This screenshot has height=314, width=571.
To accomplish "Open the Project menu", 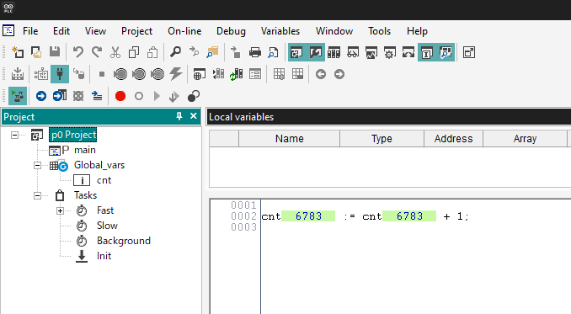I will pyautogui.click(x=136, y=31).
